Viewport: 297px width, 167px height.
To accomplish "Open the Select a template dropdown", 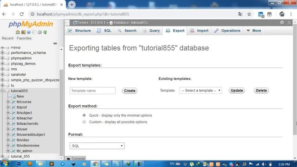I will click(x=201, y=90).
